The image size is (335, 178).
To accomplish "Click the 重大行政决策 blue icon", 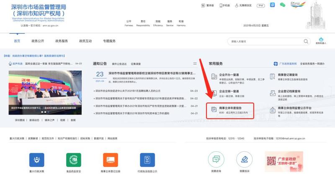I will click(37, 160).
